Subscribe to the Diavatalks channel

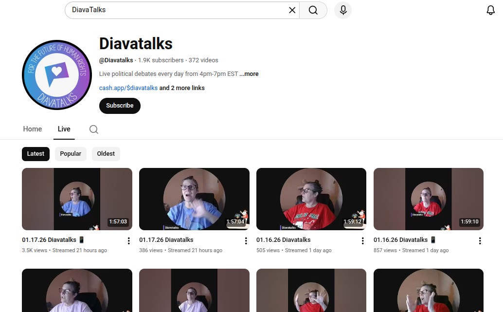(x=120, y=106)
